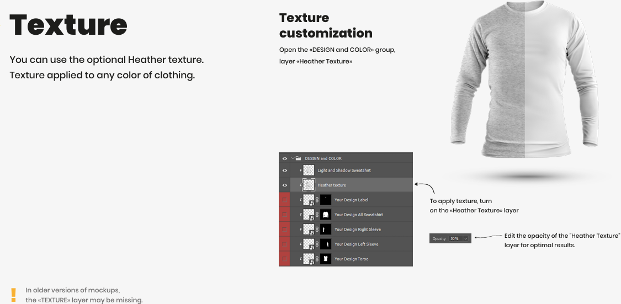Click the Heather texture layer thumbnail
The image size is (621, 304).
(309, 185)
